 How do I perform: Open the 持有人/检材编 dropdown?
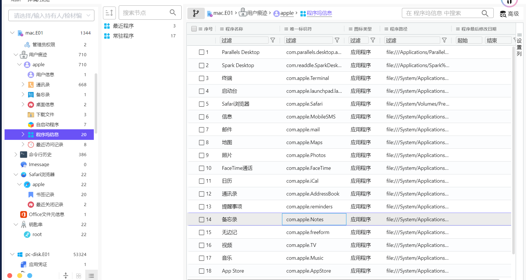51,15
